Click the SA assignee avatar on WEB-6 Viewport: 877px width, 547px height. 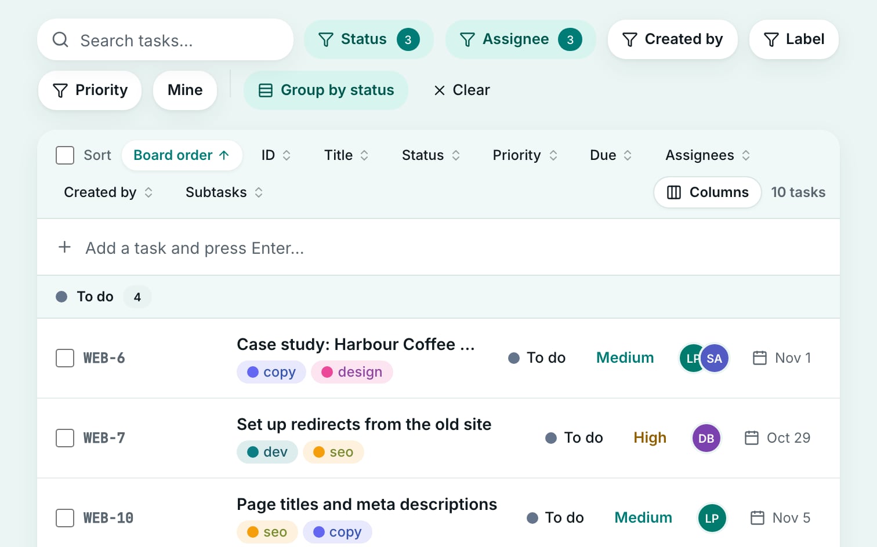[715, 358]
